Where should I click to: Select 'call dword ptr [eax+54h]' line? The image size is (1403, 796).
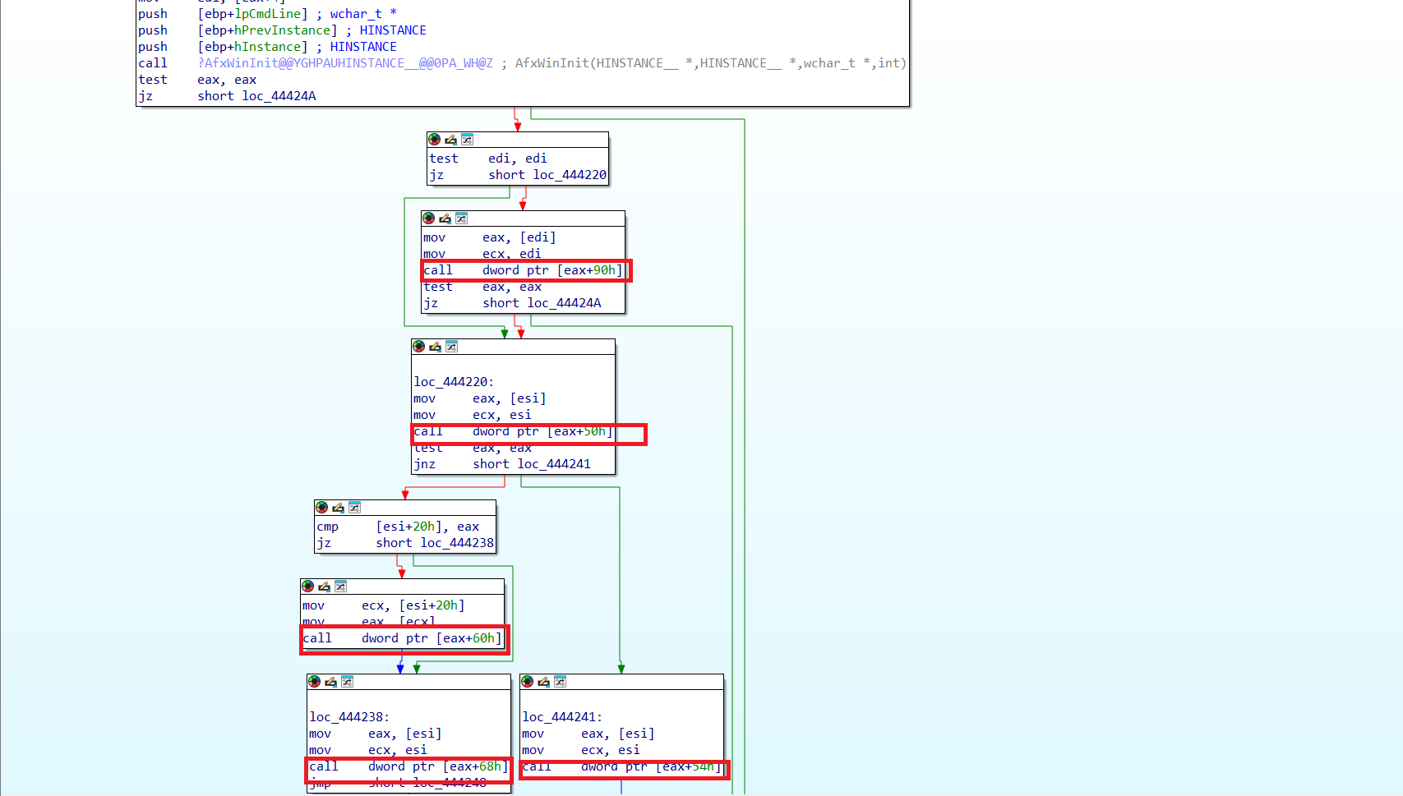[x=622, y=766]
